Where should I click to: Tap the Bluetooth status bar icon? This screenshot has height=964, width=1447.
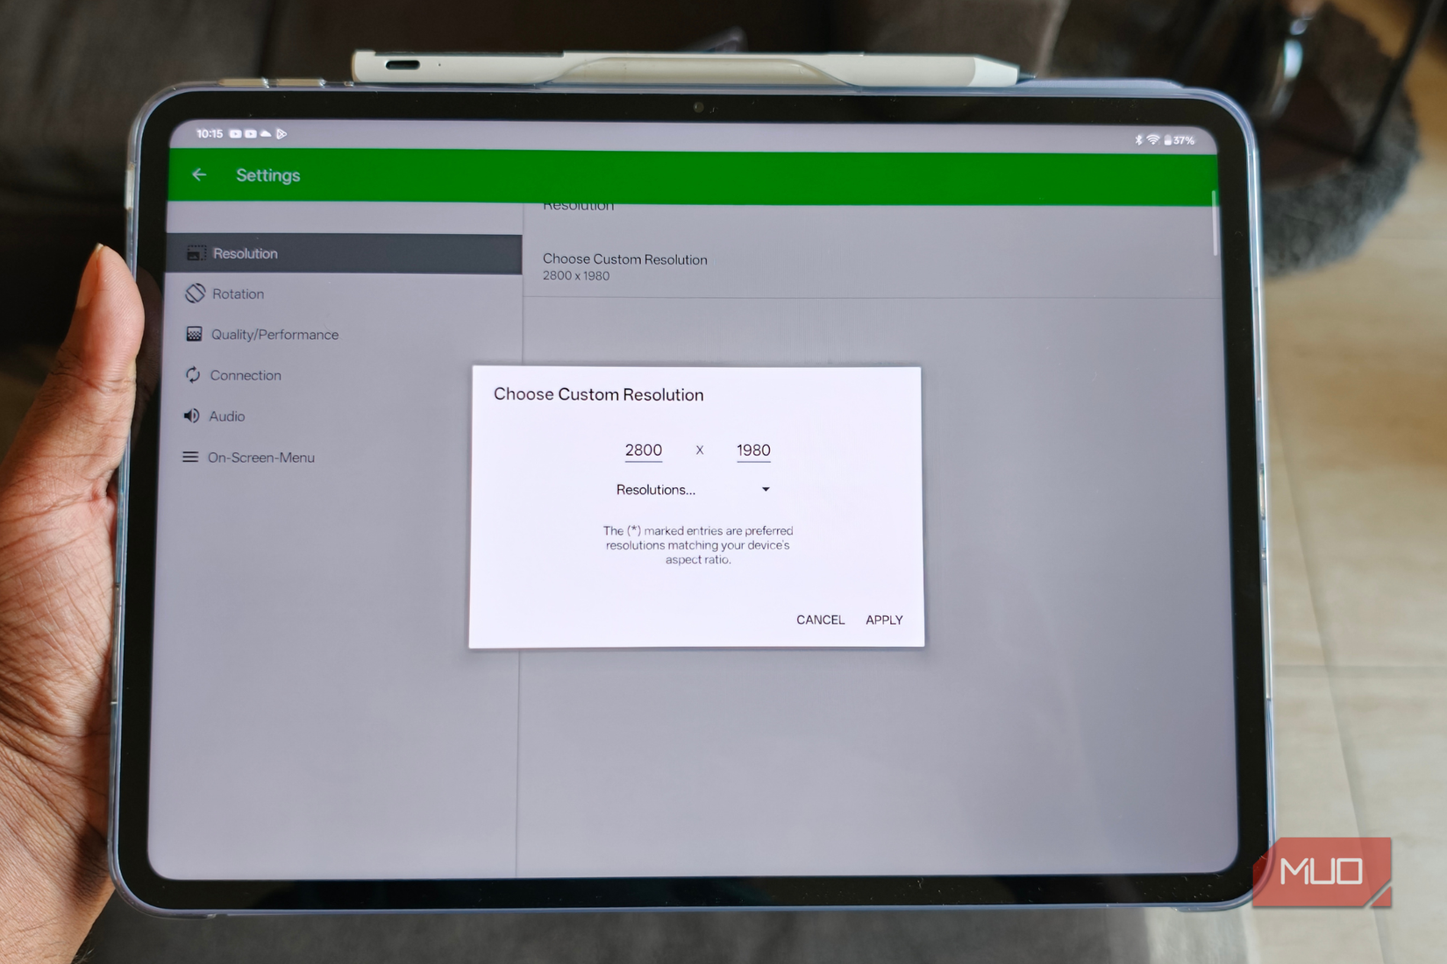(1138, 138)
